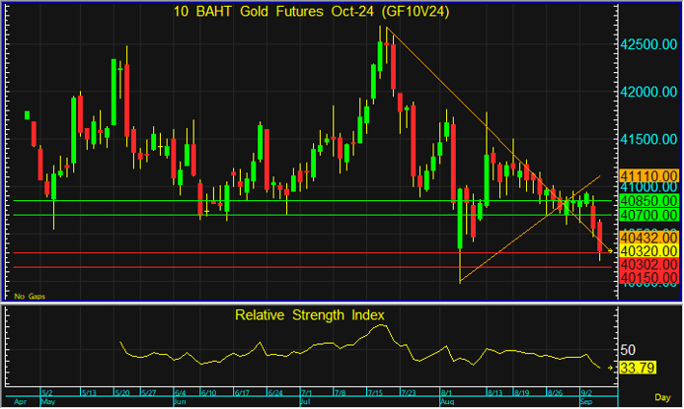Select the orange 41110.00 price tag

(x=646, y=175)
